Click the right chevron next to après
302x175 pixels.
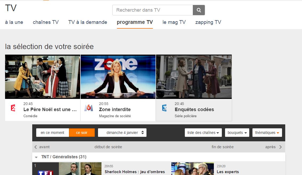(x=280, y=147)
